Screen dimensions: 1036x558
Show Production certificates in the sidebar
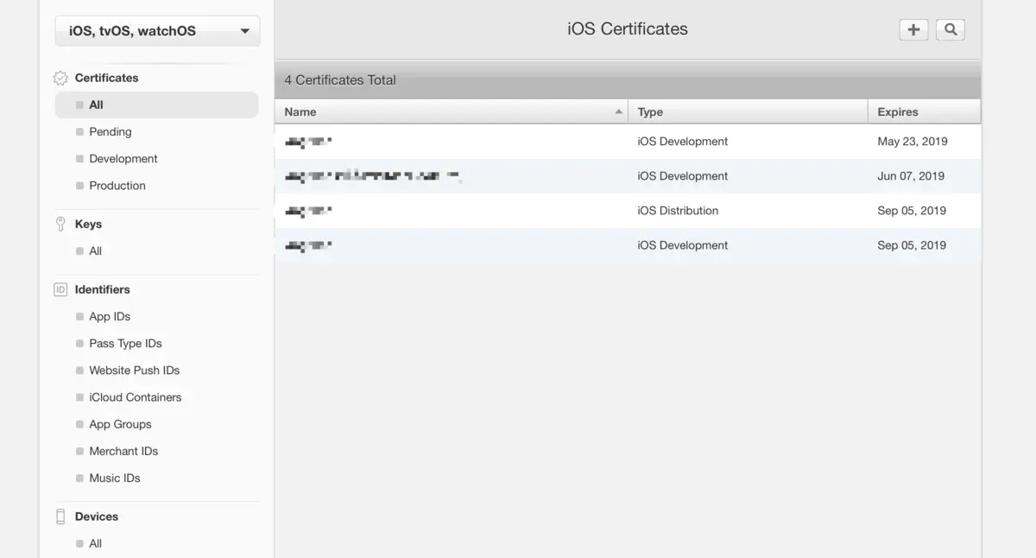pos(117,186)
